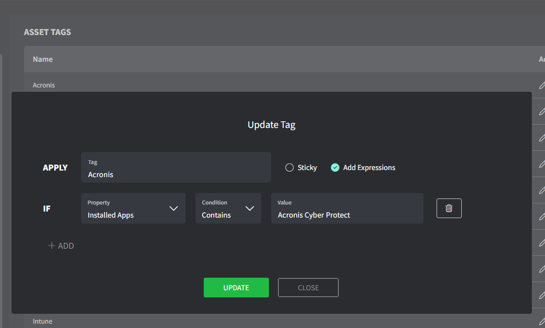Open the Condition dropdown showing Contains
Viewport: 545px width, 328px height.
[x=228, y=208]
